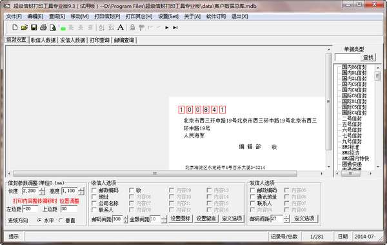Click the next record arrow icon
The image size is (387, 245).
tap(167, 28)
